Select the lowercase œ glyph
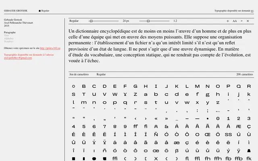 coord(156,151)
